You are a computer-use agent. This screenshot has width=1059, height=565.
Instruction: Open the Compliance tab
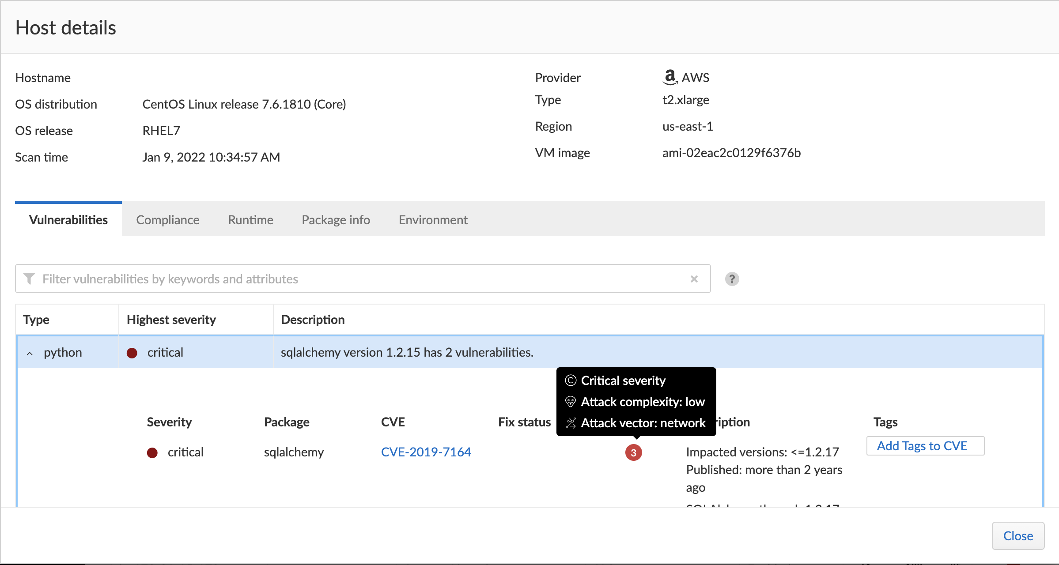[168, 220]
